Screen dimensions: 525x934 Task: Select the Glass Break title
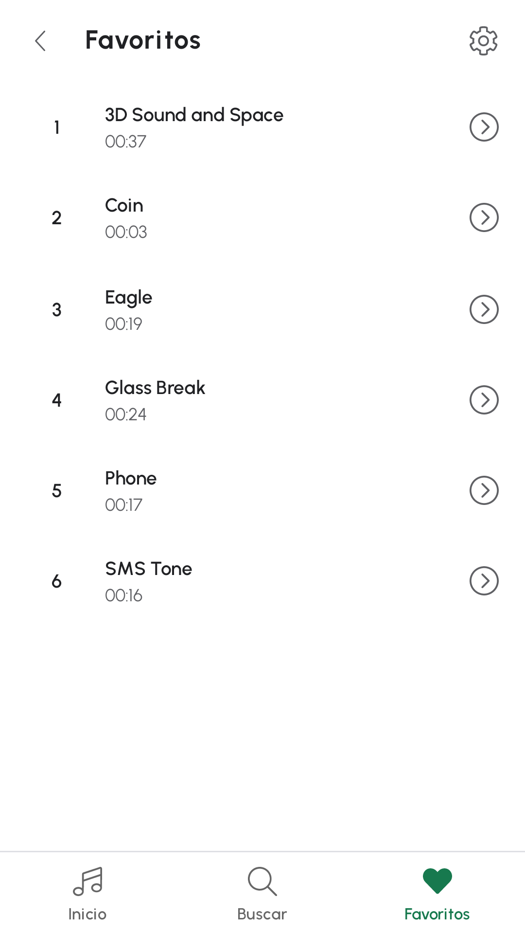coord(155,388)
